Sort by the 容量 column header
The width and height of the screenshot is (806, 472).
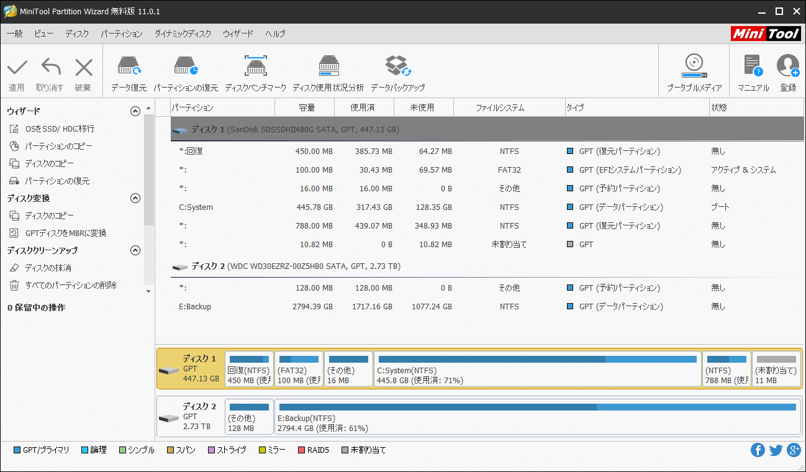304,107
